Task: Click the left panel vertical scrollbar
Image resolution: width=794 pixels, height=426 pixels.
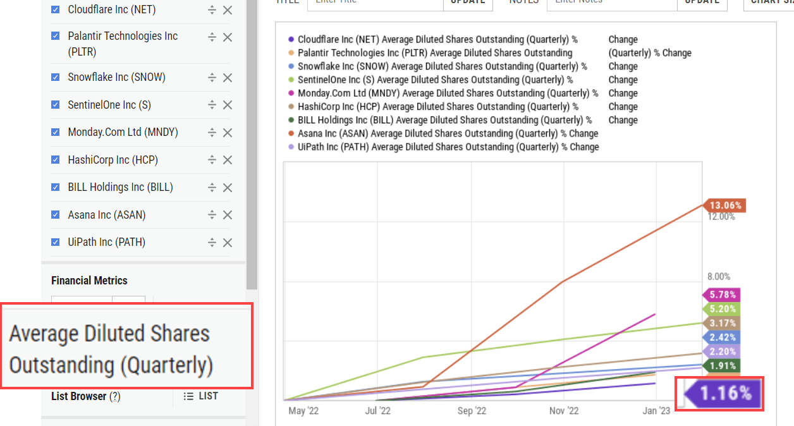Action: [252, 126]
